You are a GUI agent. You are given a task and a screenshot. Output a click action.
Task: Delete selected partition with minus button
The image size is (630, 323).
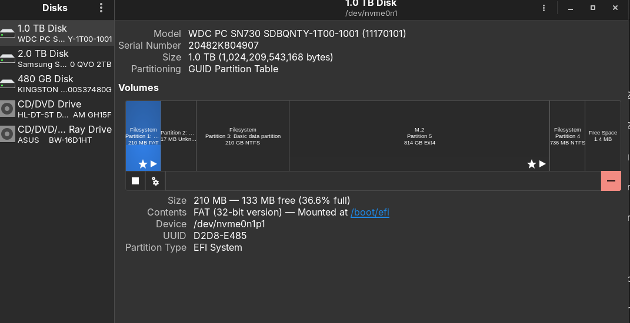coord(611,181)
